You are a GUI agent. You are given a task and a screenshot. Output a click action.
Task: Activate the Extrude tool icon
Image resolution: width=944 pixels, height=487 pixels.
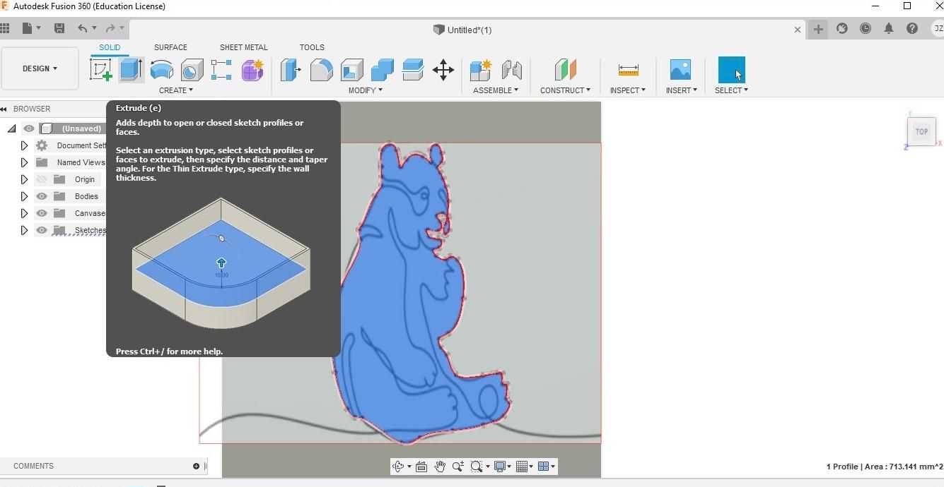pos(132,70)
